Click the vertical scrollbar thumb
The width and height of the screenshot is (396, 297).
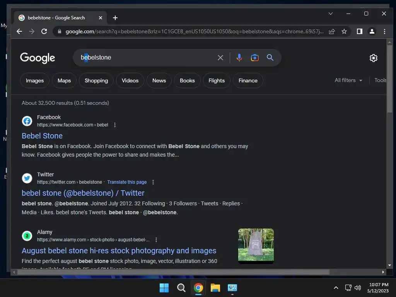pyautogui.click(x=389, y=79)
